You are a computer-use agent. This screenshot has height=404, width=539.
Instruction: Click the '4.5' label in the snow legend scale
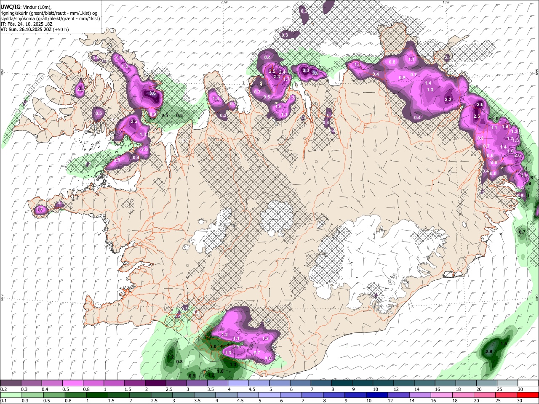click(x=252, y=390)
